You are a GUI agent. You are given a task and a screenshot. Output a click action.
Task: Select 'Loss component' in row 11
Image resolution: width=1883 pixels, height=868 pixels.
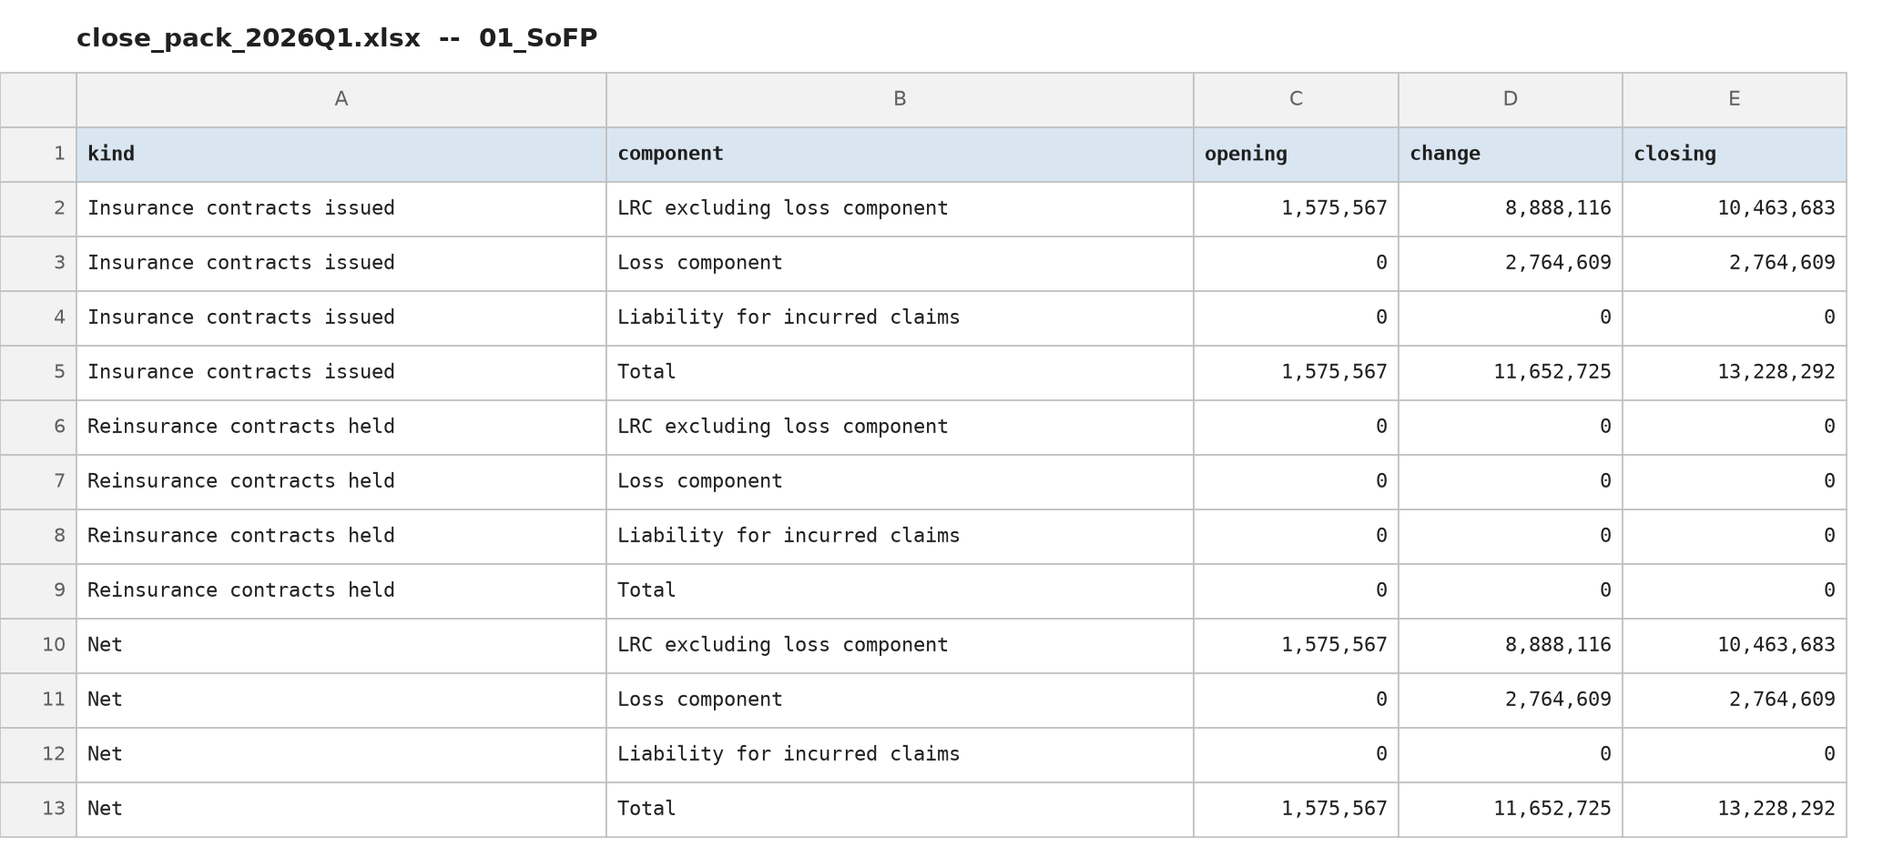(x=900, y=701)
